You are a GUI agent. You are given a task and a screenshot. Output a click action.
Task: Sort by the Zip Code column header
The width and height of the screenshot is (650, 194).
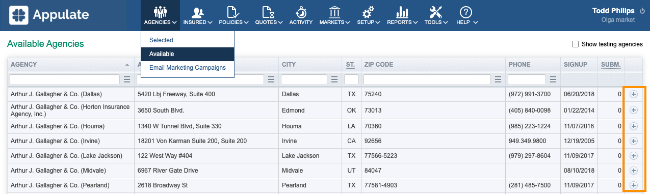[x=433, y=65]
